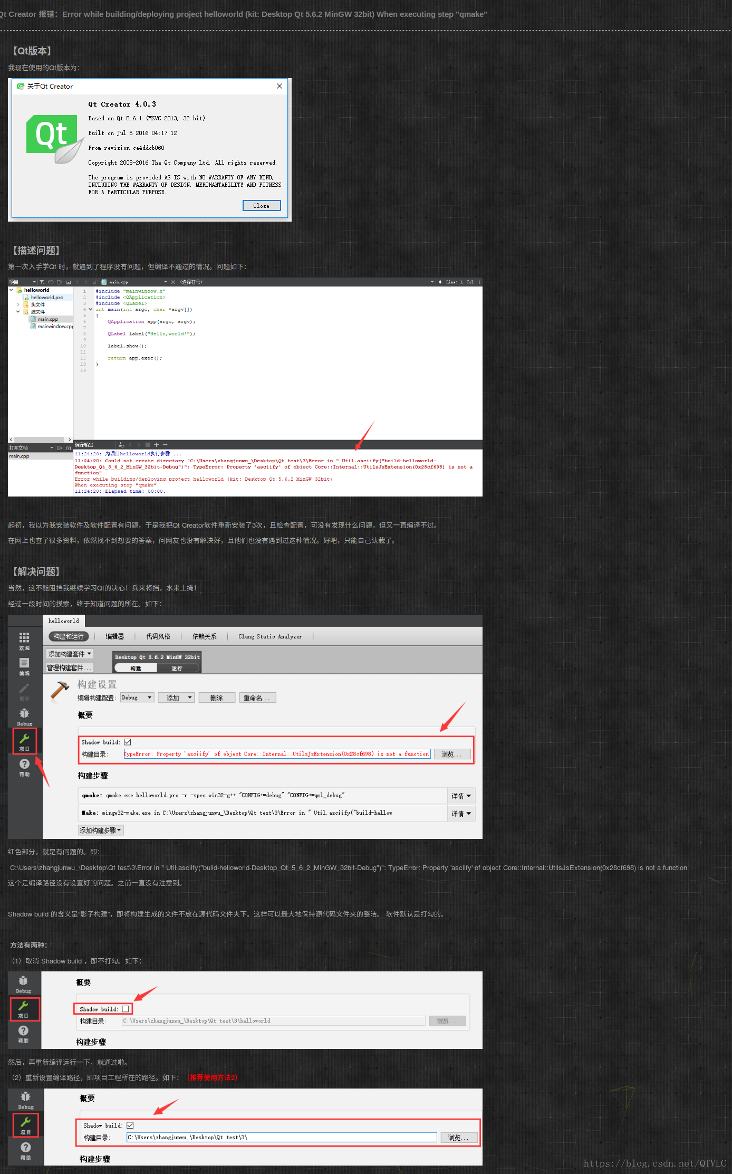Image resolution: width=732 pixels, height=1174 pixels.
Task: Click 浏览... next to the TypeError directory
Action: click(452, 754)
